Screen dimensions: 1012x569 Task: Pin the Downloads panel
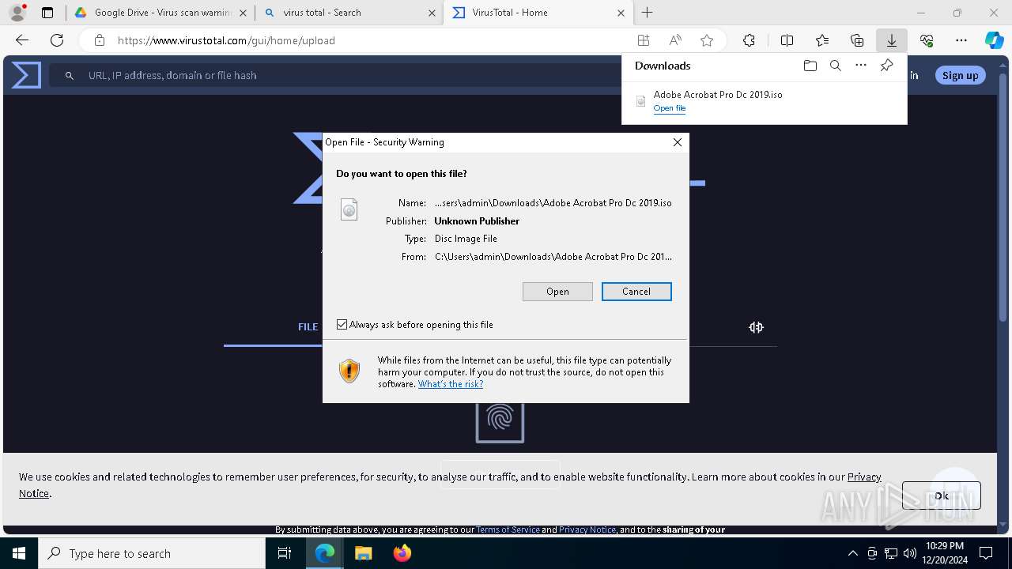(886, 66)
